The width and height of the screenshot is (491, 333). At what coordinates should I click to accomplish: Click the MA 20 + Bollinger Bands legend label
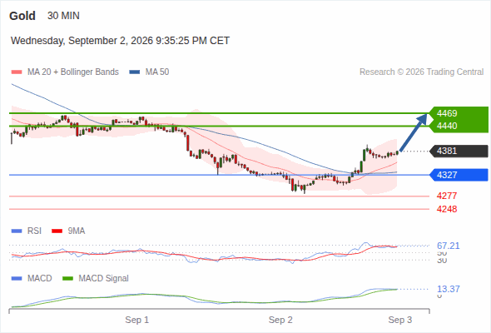point(73,72)
